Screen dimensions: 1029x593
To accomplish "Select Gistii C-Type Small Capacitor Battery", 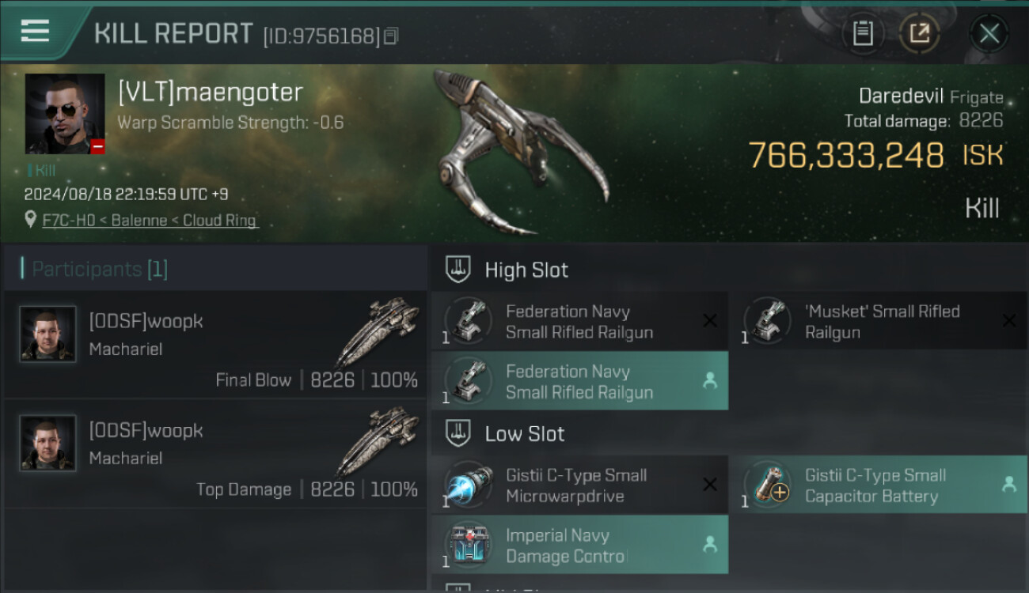I will 879,485.
